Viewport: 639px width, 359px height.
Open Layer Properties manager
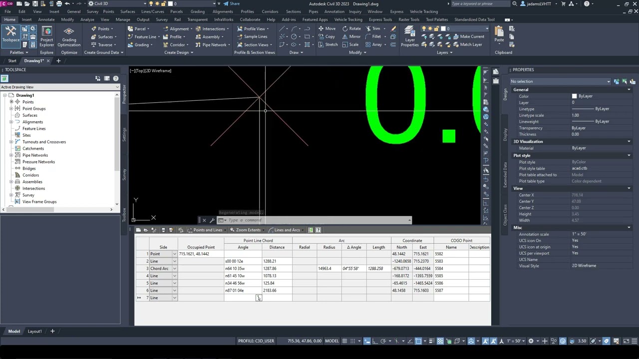click(409, 36)
